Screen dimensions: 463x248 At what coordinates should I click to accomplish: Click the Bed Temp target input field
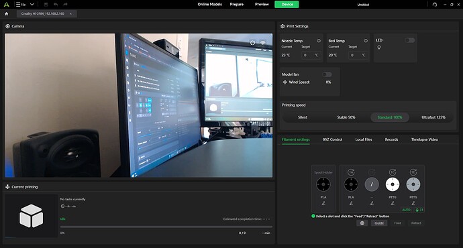(358, 55)
